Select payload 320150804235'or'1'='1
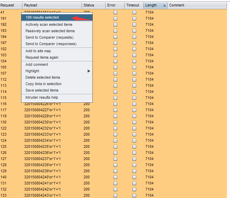 tap(42, 146)
